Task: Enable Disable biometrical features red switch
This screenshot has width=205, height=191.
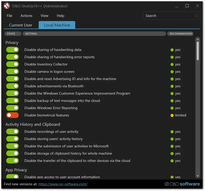Action: tap(12, 115)
